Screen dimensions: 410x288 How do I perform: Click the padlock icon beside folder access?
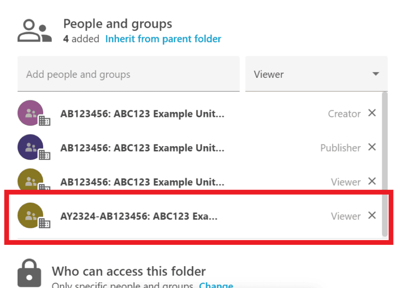tap(29, 273)
